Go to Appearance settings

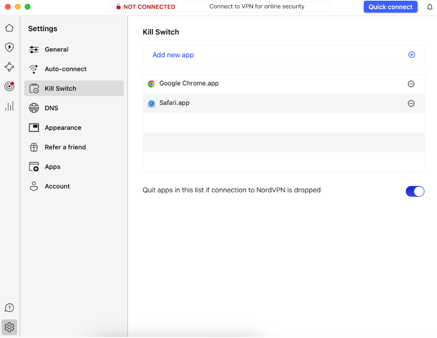coord(74,127)
